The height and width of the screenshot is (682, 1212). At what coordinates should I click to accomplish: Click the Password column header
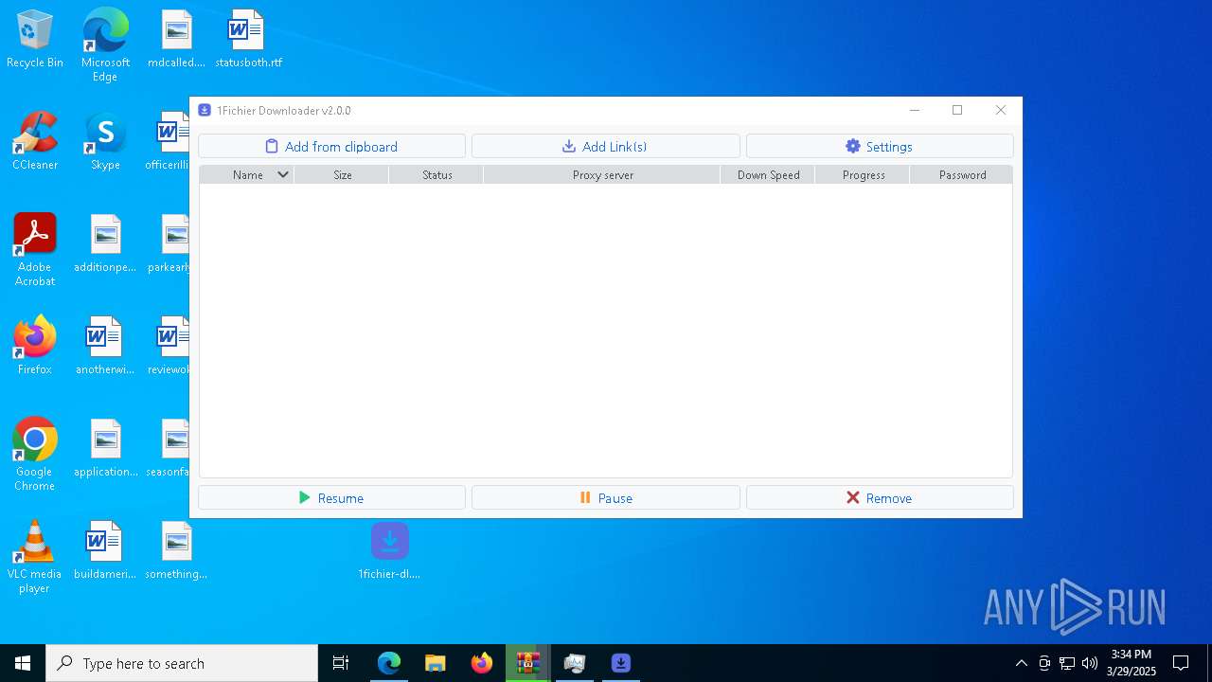(962, 174)
